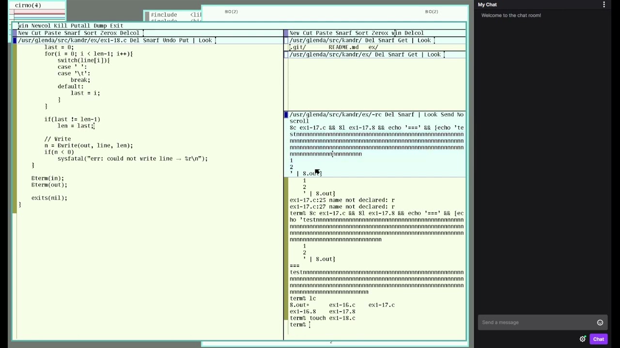Click the left column's layout handle square
The width and height of the screenshot is (620, 348).
[15, 33]
